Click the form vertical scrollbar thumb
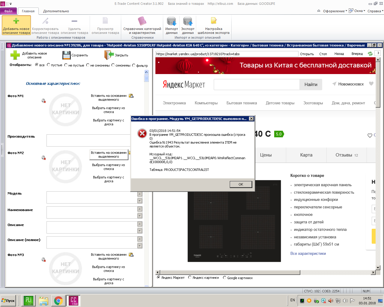The width and height of the screenshot is (384, 307). (146, 78)
